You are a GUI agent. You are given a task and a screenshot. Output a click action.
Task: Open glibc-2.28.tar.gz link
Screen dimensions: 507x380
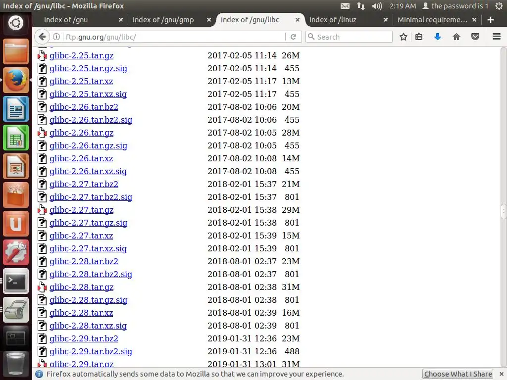click(82, 287)
